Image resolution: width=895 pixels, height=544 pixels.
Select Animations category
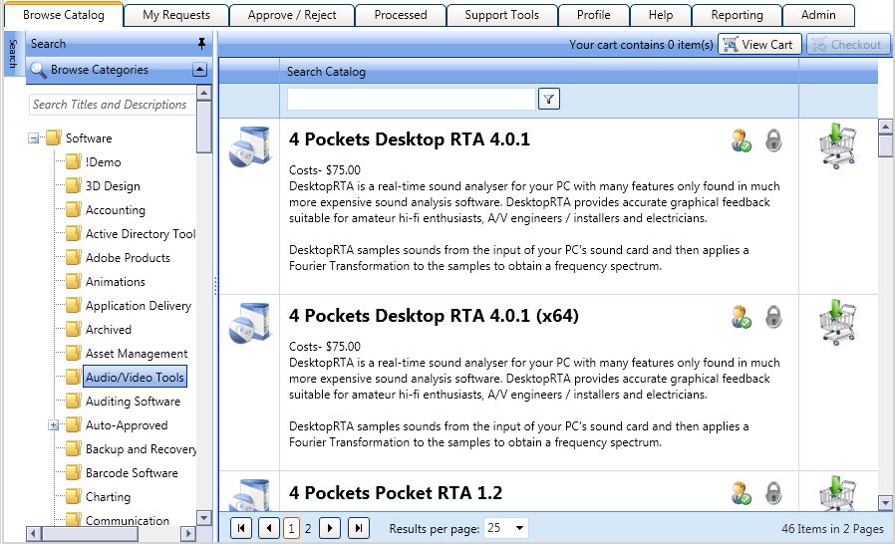116,282
